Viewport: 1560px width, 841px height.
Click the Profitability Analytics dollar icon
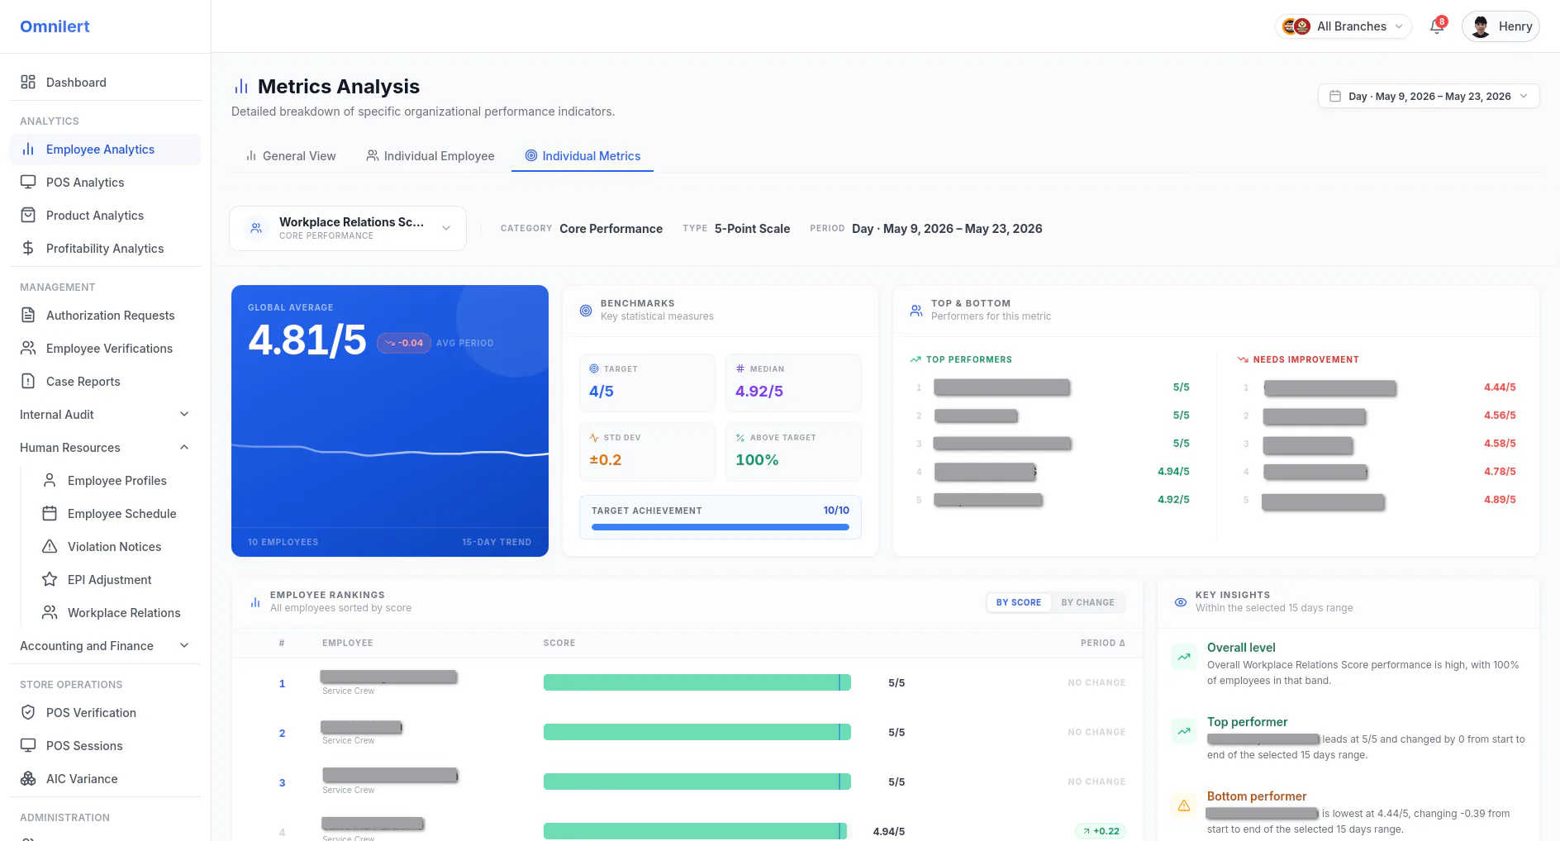(x=28, y=248)
